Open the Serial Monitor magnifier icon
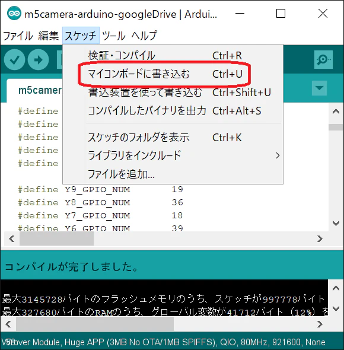This screenshot has width=344, height=350. tap(323, 59)
